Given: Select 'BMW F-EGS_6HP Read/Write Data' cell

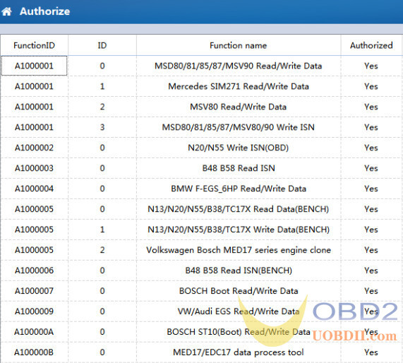Looking at the screenshot, I should 239,189.
